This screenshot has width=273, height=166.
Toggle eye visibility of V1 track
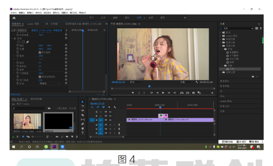point(110,120)
